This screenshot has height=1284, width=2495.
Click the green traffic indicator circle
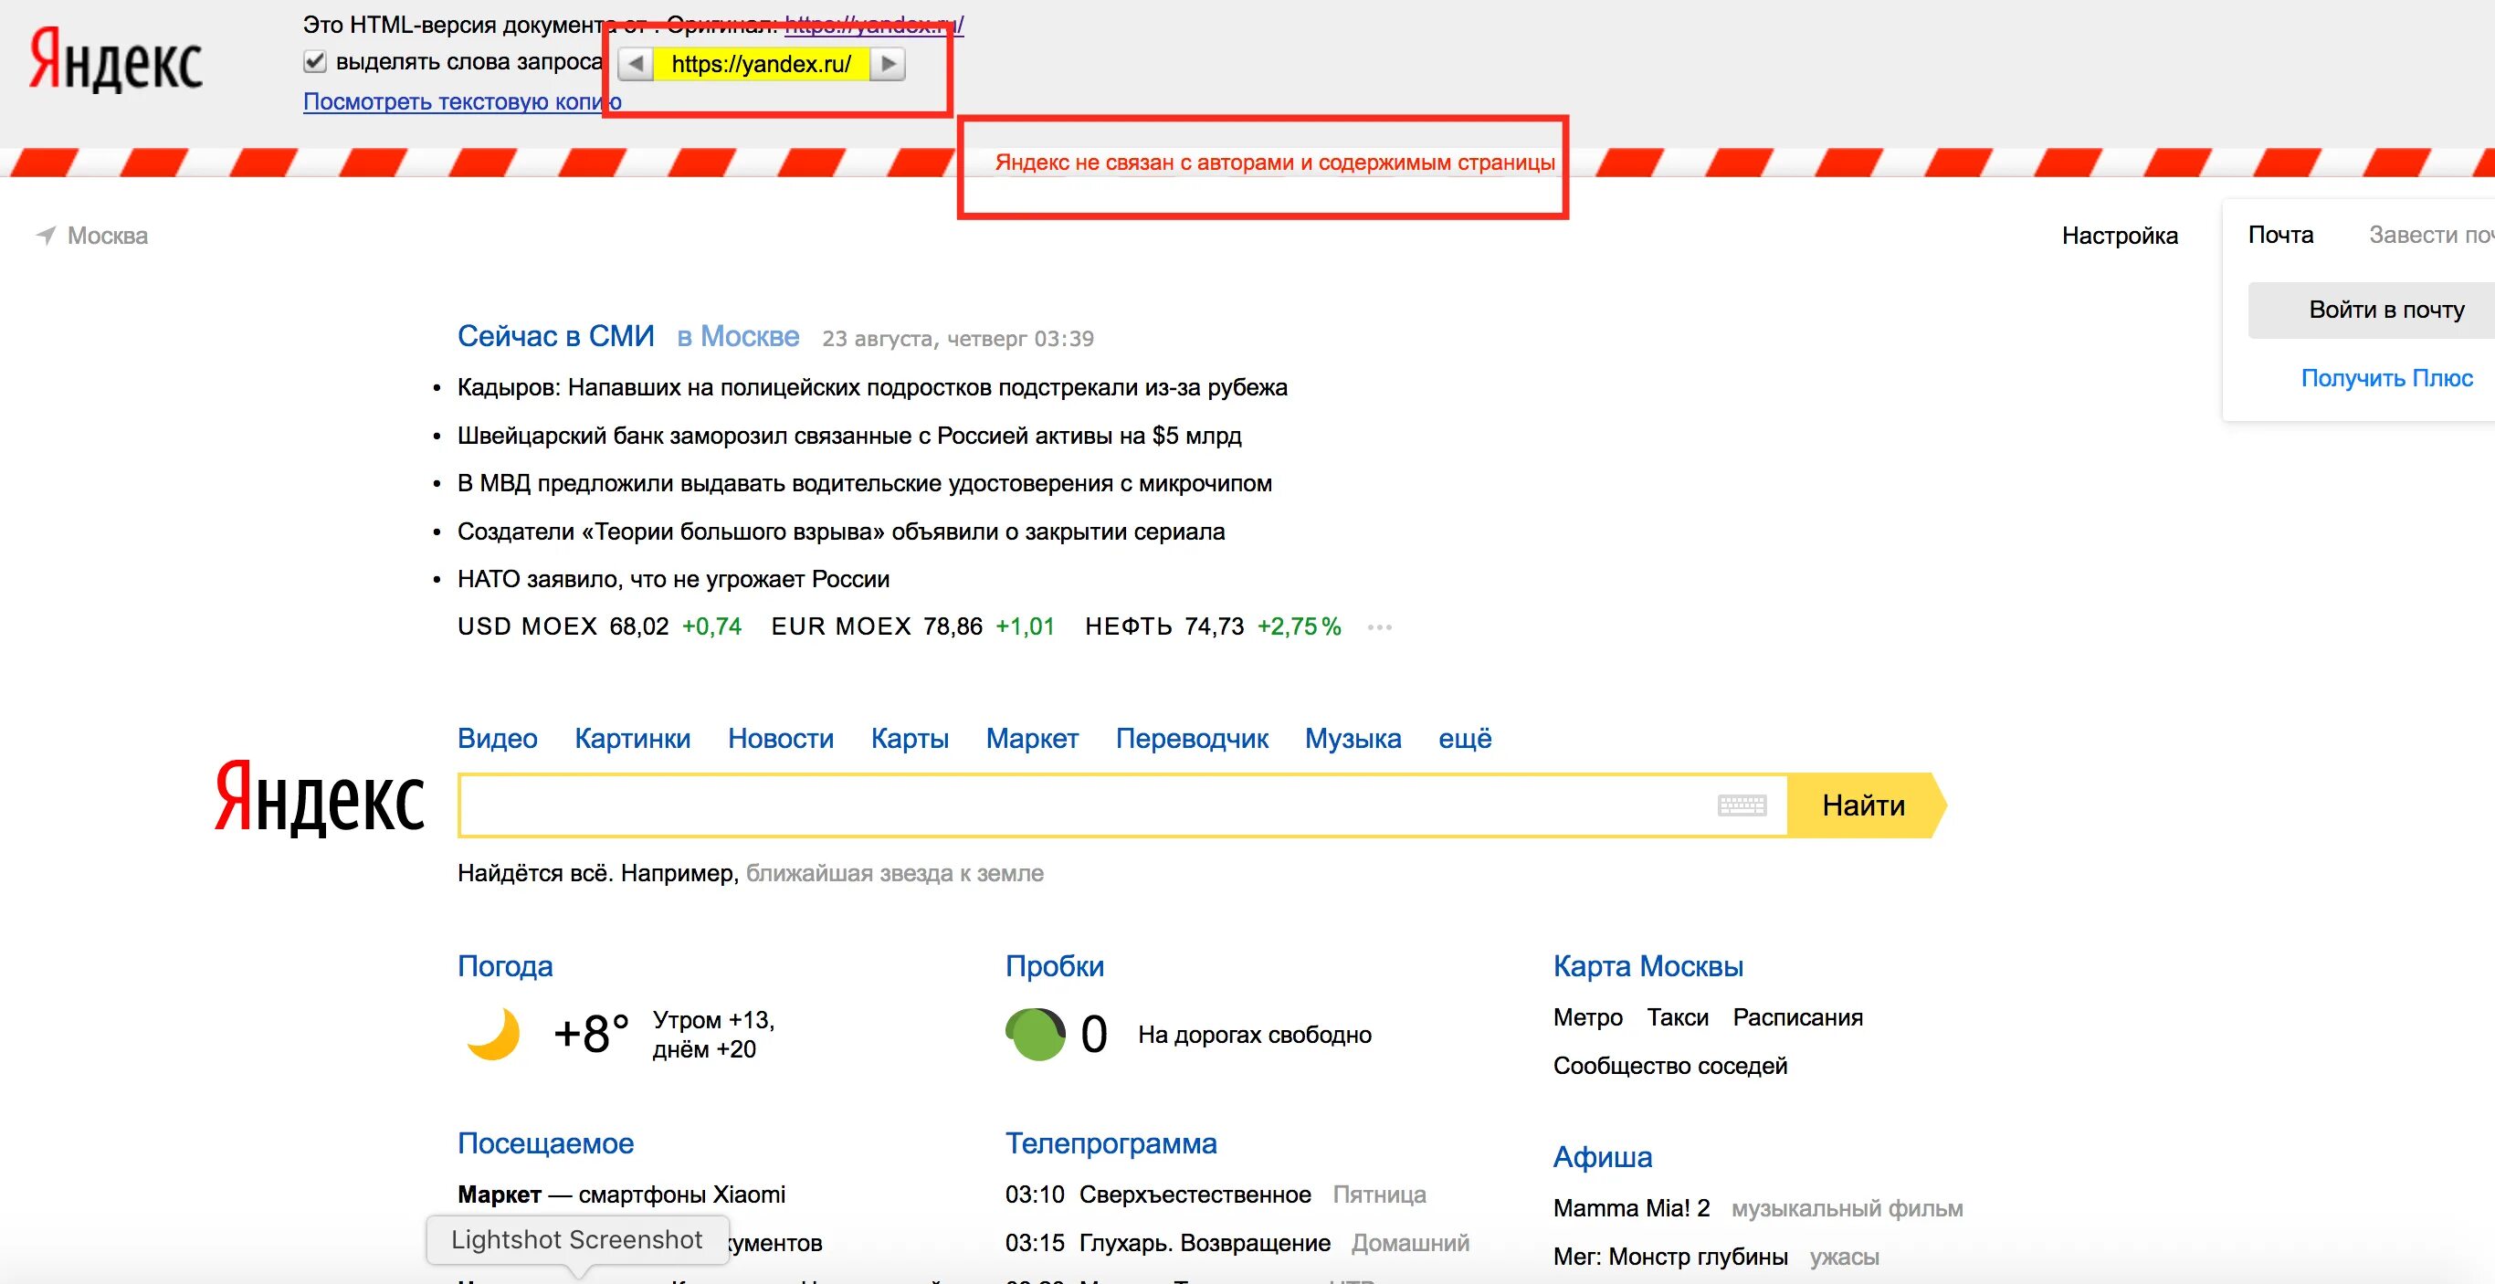click(1036, 1034)
